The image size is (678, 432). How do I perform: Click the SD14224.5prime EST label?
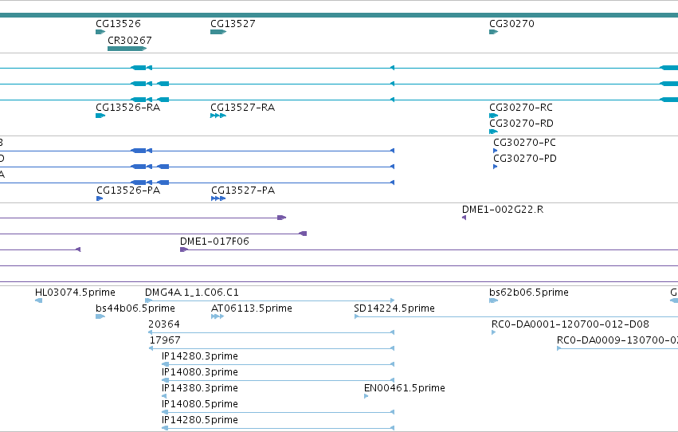pyautogui.click(x=394, y=308)
